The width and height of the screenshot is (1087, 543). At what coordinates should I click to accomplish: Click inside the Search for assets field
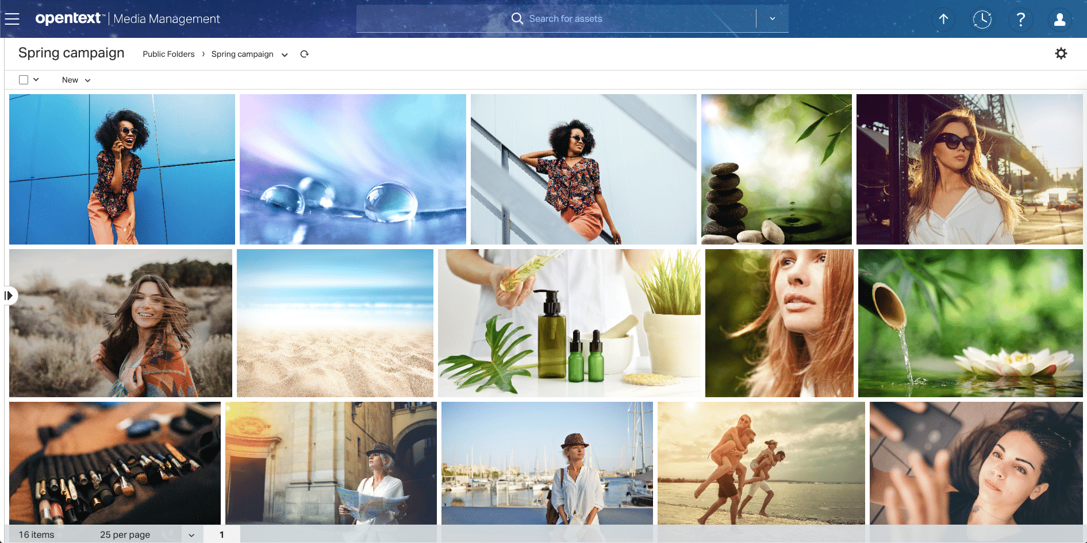[604, 18]
